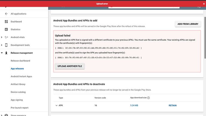Click the help icon next to App download size
The height and width of the screenshot is (116, 206).
149,98
